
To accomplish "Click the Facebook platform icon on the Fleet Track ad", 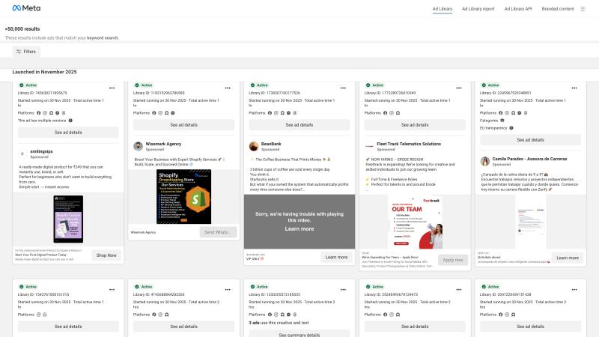I will pyautogui.click(x=385, y=113).
